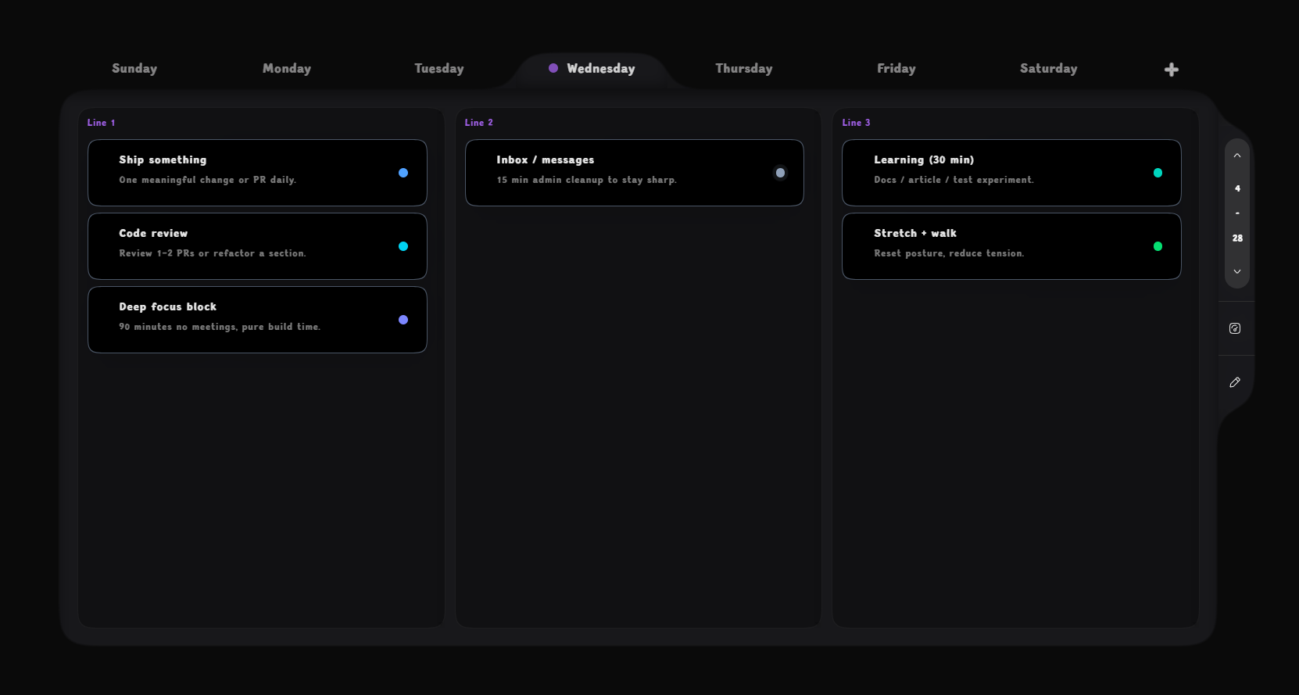
Task: Switch to the Saturday tab
Action: tap(1049, 69)
